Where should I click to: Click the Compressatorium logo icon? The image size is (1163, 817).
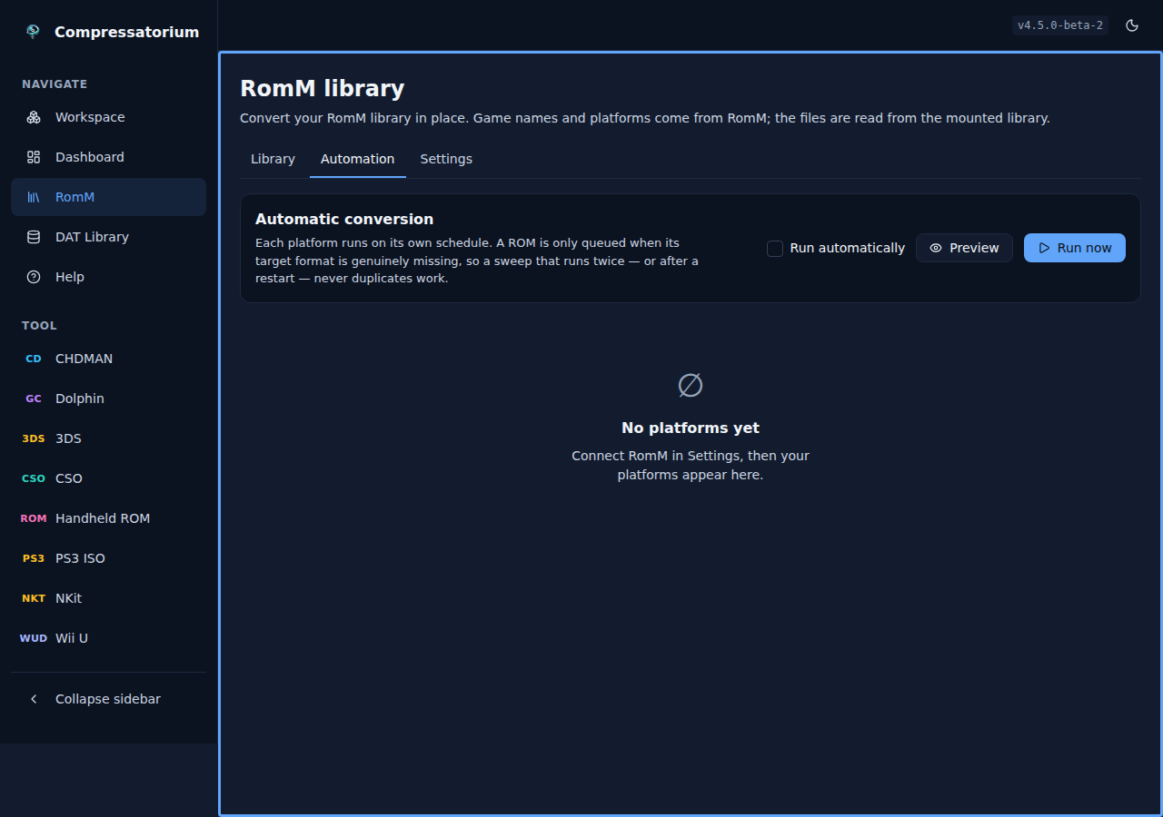[x=34, y=32]
